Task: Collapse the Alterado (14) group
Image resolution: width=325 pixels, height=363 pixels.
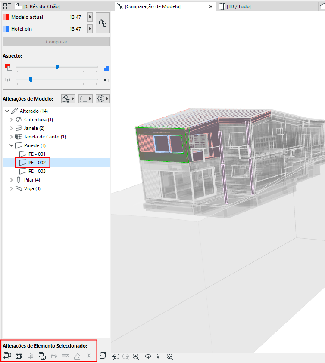Action: coord(7,111)
